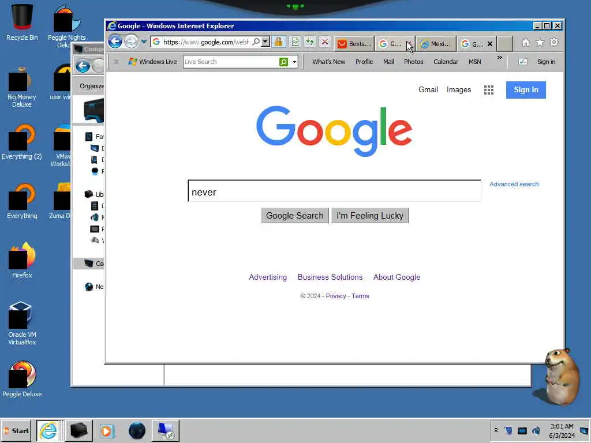Expand the Live Search options dropdown
This screenshot has height=443, width=591.
pos(294,62)
